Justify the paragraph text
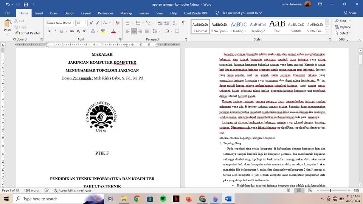 point(147,31)
